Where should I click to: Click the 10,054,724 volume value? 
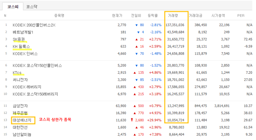pos(176,120)
